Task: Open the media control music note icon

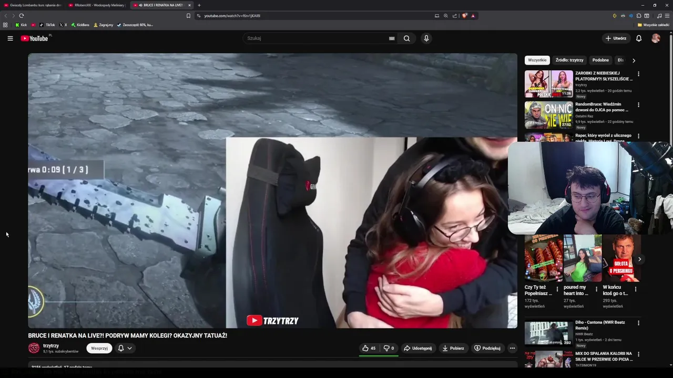Action: tap(659, 16)
